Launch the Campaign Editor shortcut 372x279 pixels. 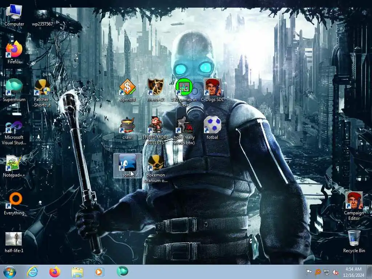(x=354, y=206)
